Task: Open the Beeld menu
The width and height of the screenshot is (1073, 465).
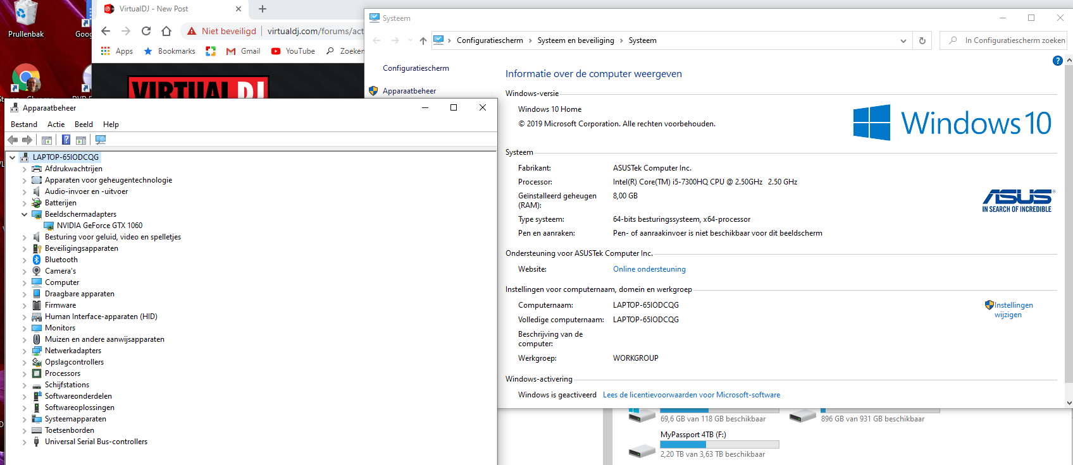Action: coord(84,124)
